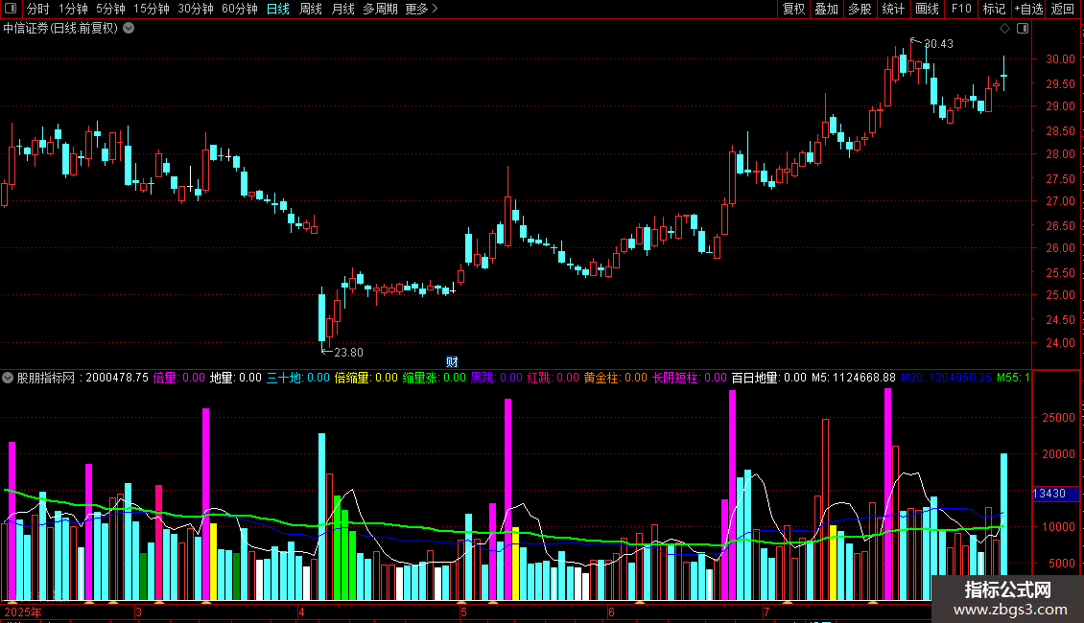Click the M55 moving average label
Viewport: 1084px width, 623px height.
click(x=1013, y=378)
